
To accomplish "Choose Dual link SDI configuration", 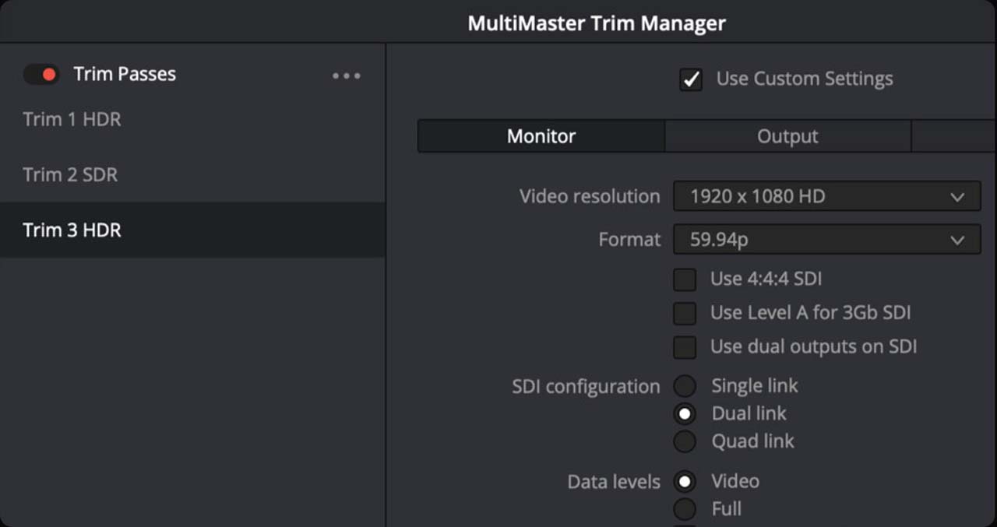I will (x=685, y=413).
